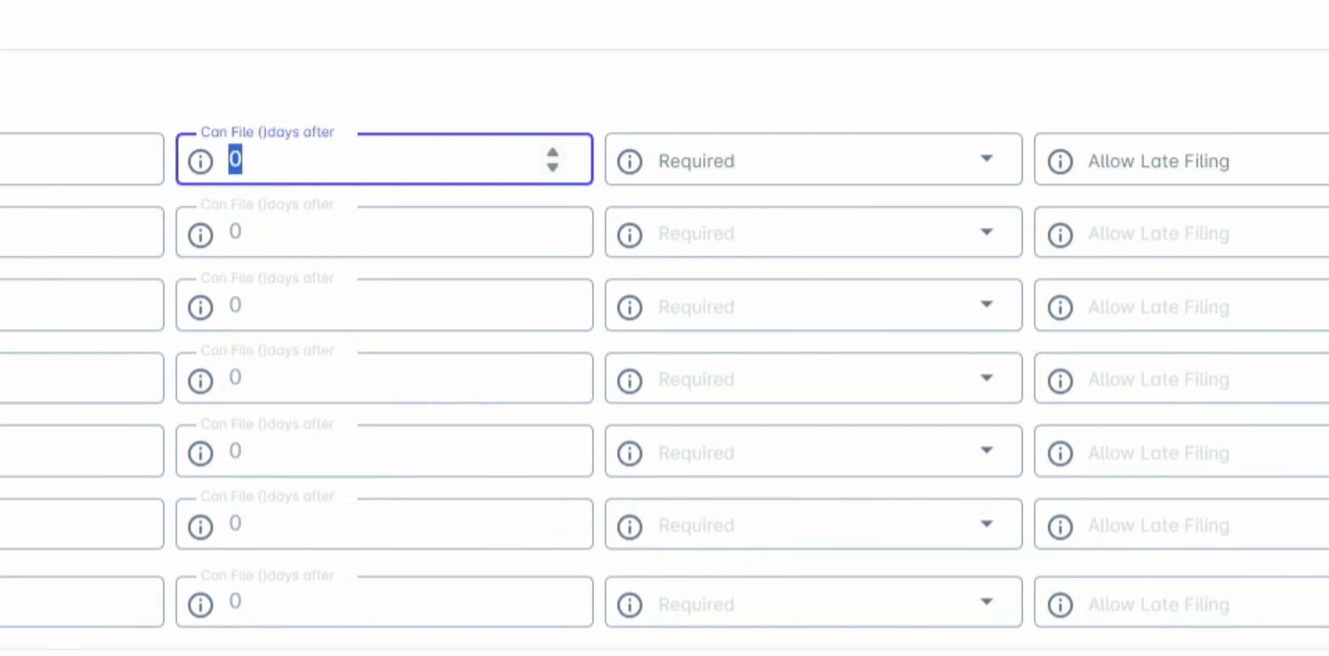Expand the fourth row Required dropdown arrow
The height and width of the screenshot is (656, 1329).
click(x=986, y=378)
